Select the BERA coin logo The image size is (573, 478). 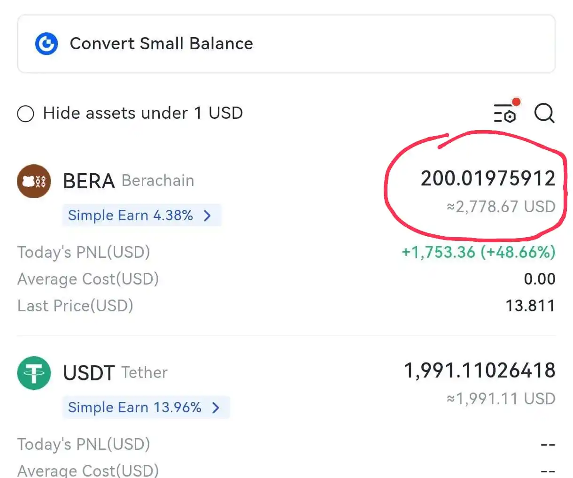pyautogui.click(x=33, y=181)
